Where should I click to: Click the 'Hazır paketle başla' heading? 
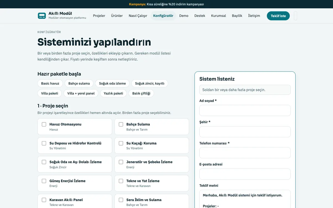pyautogui.click(x=59, y=74)
